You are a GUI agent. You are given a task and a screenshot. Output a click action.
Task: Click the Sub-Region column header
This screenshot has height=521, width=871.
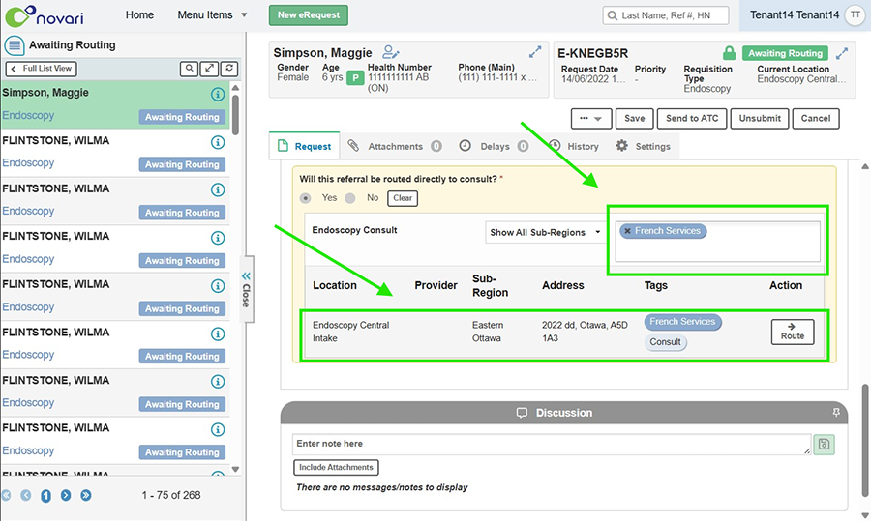490,285
